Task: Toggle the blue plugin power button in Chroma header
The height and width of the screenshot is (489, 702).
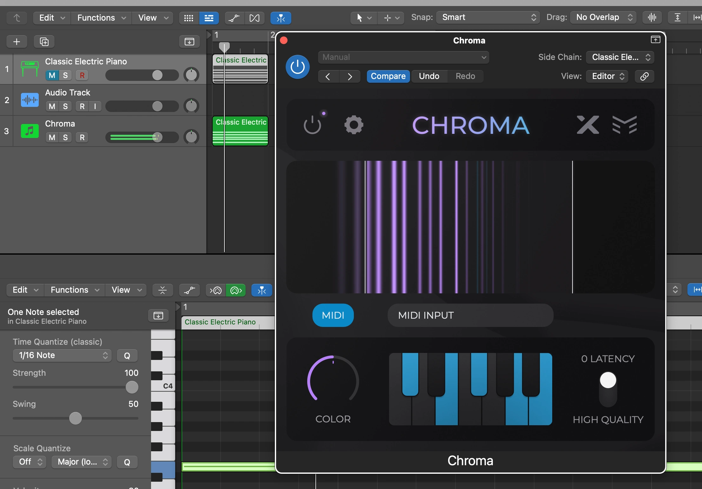Action: tap(298, 67)
